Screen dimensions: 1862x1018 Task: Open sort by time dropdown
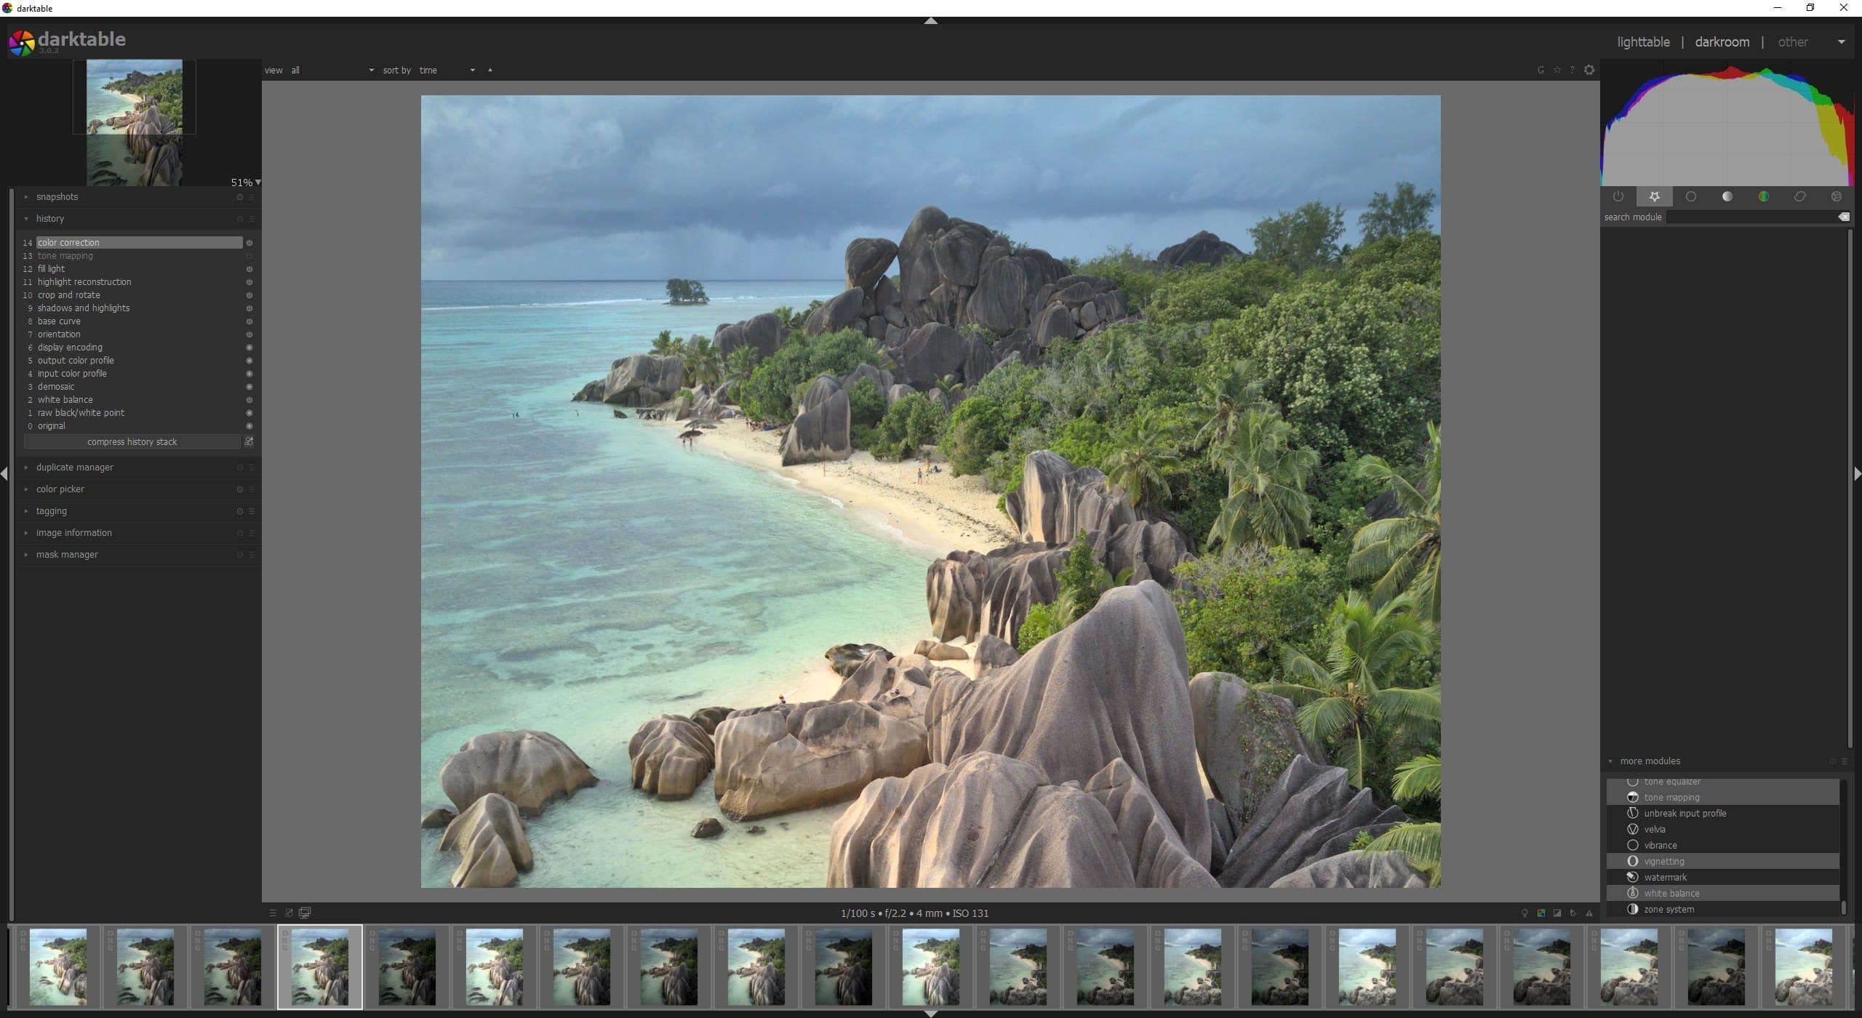point(447,71)
